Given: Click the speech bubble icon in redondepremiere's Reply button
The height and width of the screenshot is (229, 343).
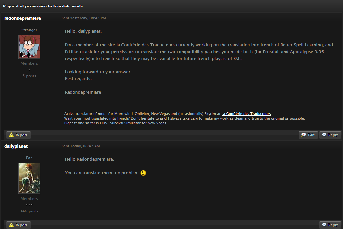Looking at the screenshot, I should click(x=324, y=135).
